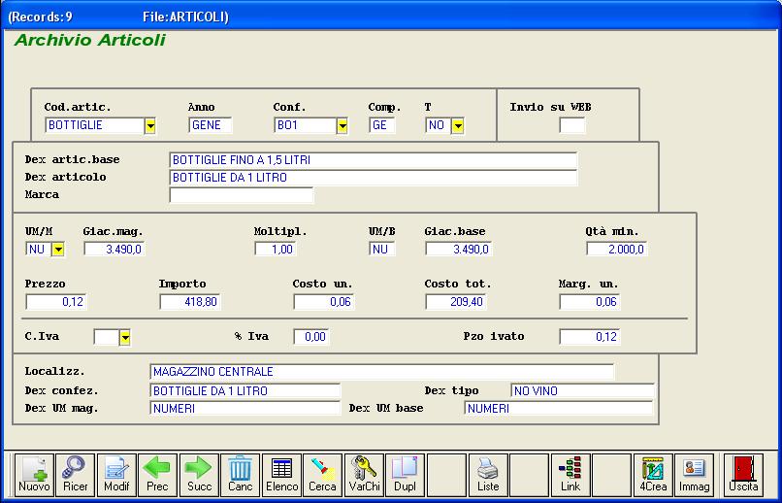The height and width of the screenshot is (503, 782).
Task: Click the Modif edit record icon
Action: 116,475
